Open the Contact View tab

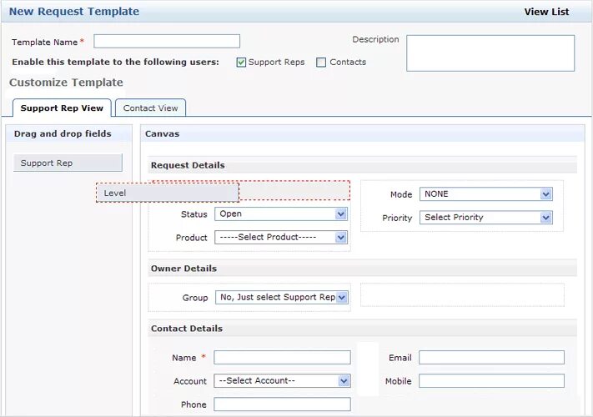click(x=150, y=108)
